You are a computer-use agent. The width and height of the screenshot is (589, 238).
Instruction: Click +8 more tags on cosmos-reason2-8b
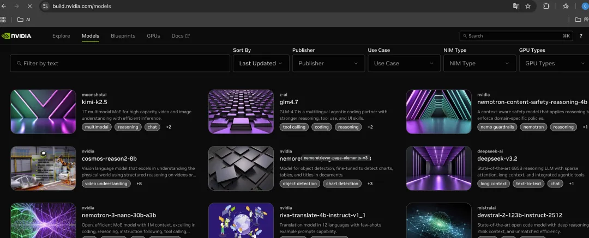(x=139, y=184)
